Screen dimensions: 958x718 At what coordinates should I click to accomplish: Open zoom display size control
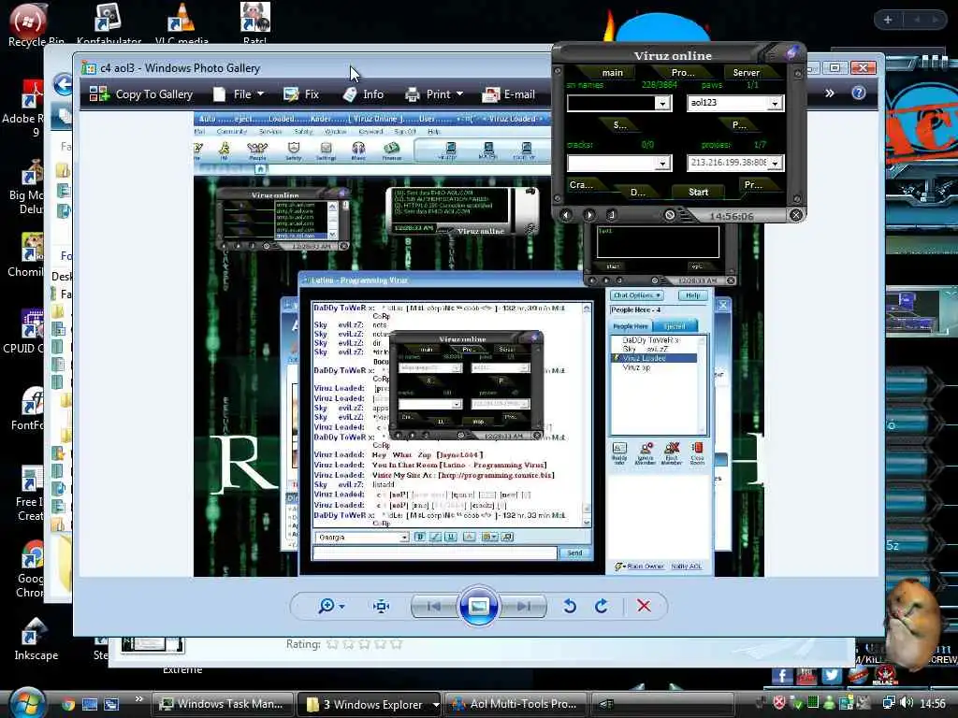tap(331, 606)
